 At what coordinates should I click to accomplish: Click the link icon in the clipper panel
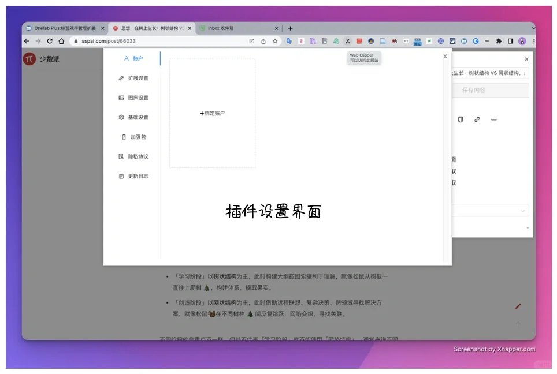[476, 119]
